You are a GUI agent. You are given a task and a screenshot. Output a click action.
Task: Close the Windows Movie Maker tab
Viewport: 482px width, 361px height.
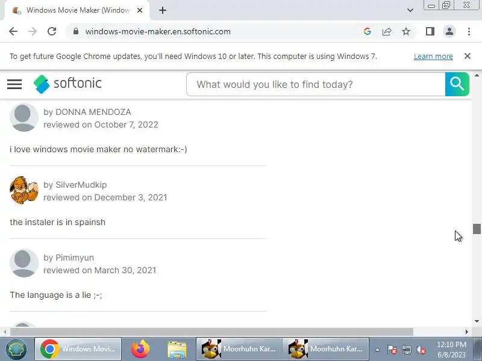[140, 10]
